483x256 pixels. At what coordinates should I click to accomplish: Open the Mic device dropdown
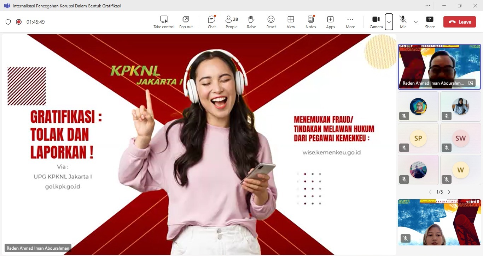(x=416, y=22)
